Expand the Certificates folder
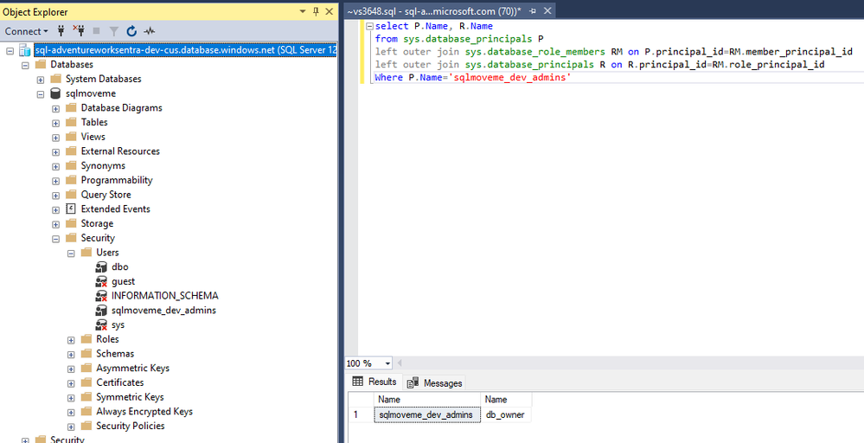 pyautogui.click(x=71, y=383)
